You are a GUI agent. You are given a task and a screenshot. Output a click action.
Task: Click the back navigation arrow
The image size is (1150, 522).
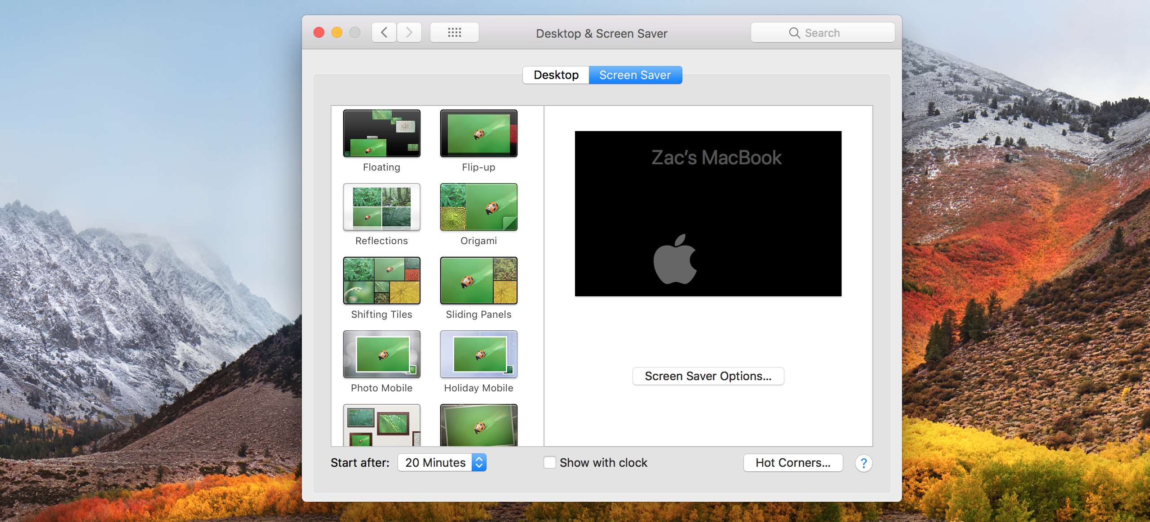[x=384, y=32]
